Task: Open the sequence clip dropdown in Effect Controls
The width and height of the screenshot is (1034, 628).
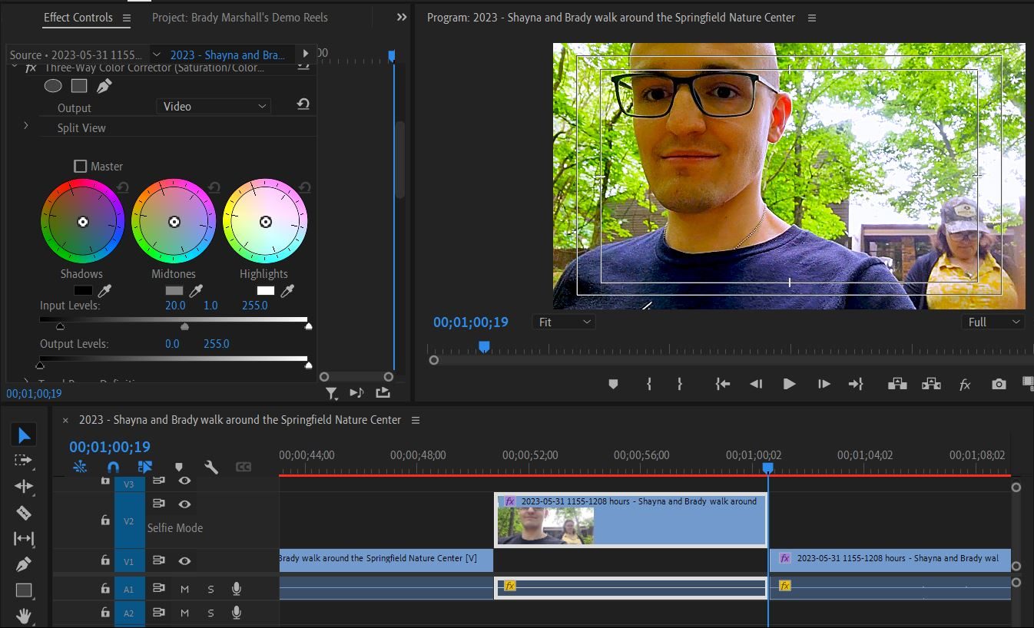Action: click(x=157, y=54)
